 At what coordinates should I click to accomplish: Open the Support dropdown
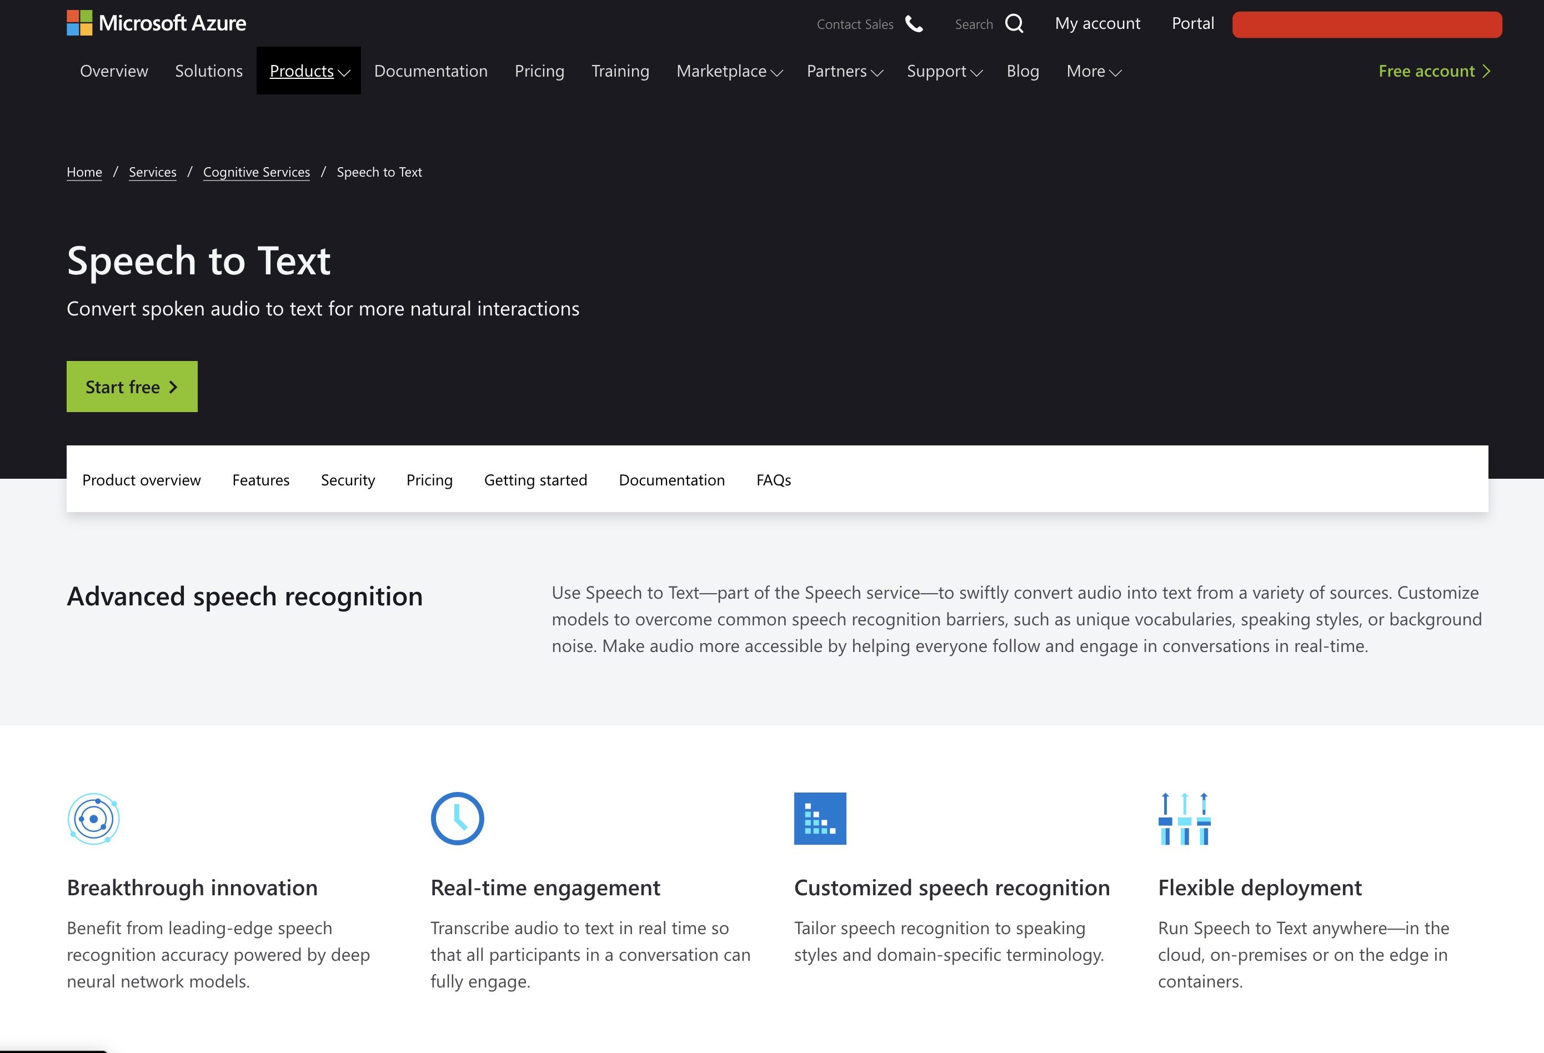click(944, 71)
